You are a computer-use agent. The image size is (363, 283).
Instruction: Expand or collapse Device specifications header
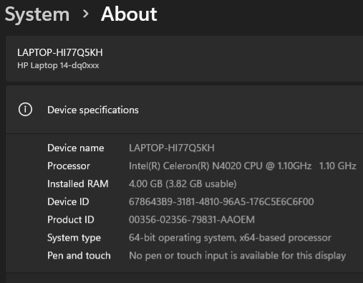pyautogui.click(x=184, y=110)
